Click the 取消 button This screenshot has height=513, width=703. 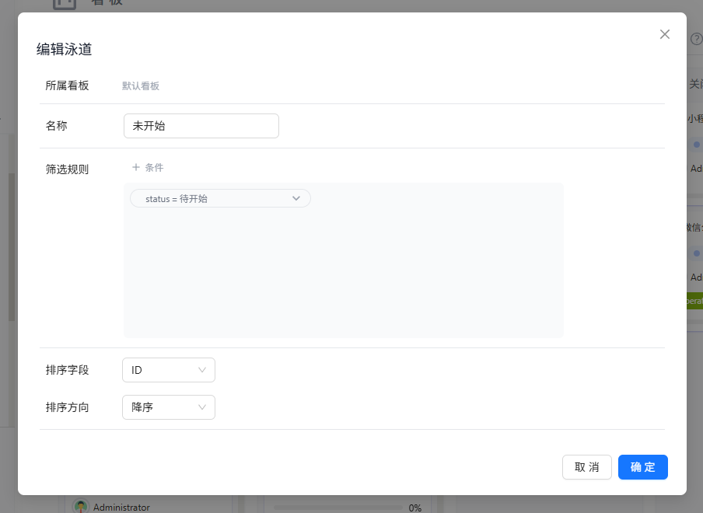[587, 467]
